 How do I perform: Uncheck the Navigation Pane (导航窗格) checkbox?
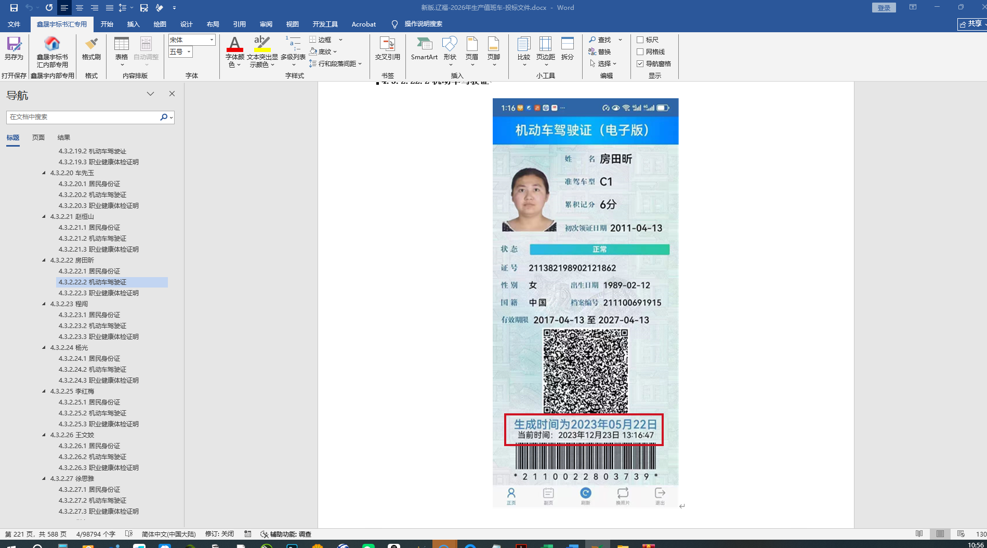tap(640, 64)
